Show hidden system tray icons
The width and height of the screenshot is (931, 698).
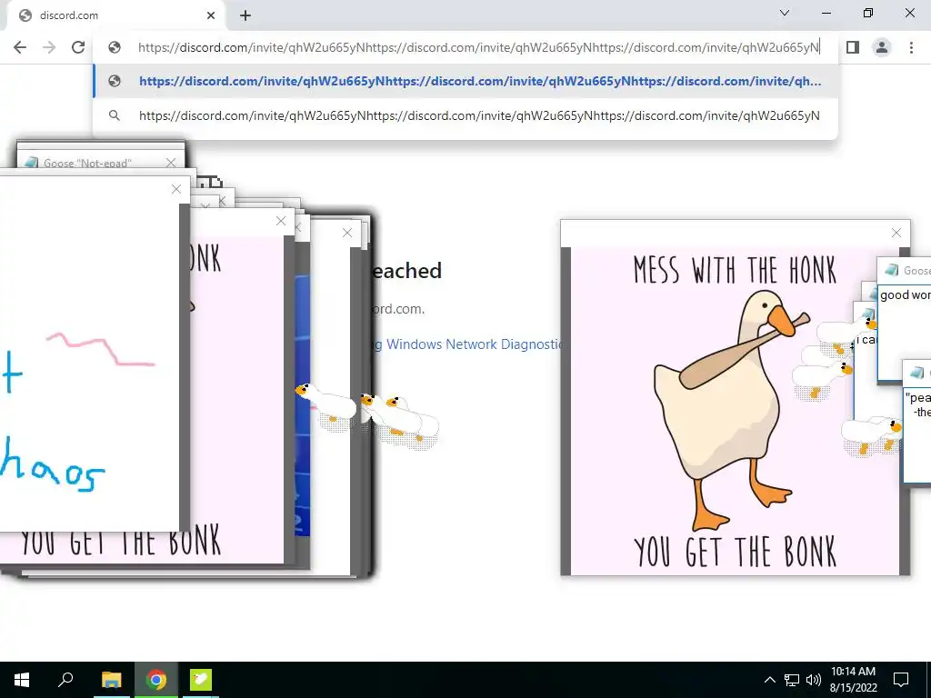pyautogui.click(x=769, y=680)
